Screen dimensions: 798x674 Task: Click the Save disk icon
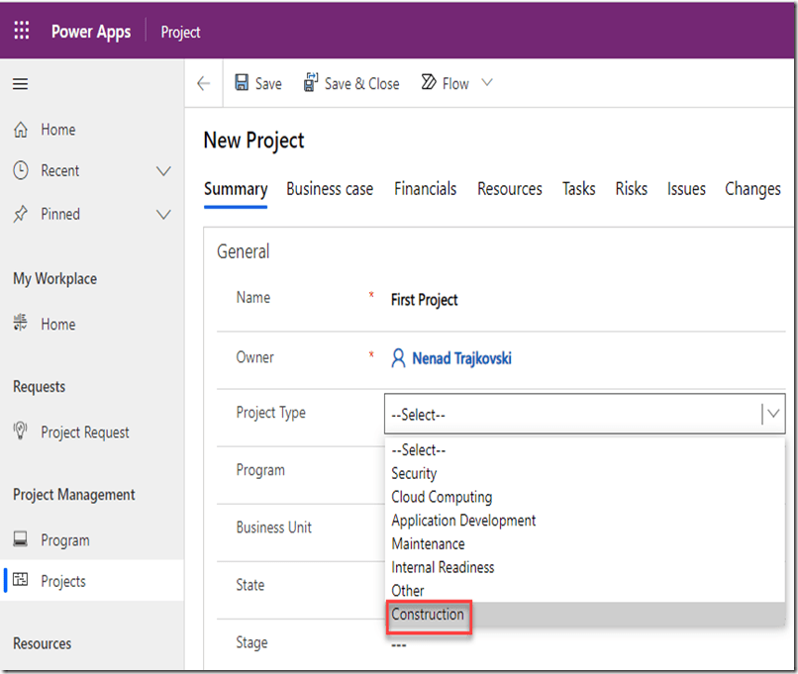coord(242,83)
